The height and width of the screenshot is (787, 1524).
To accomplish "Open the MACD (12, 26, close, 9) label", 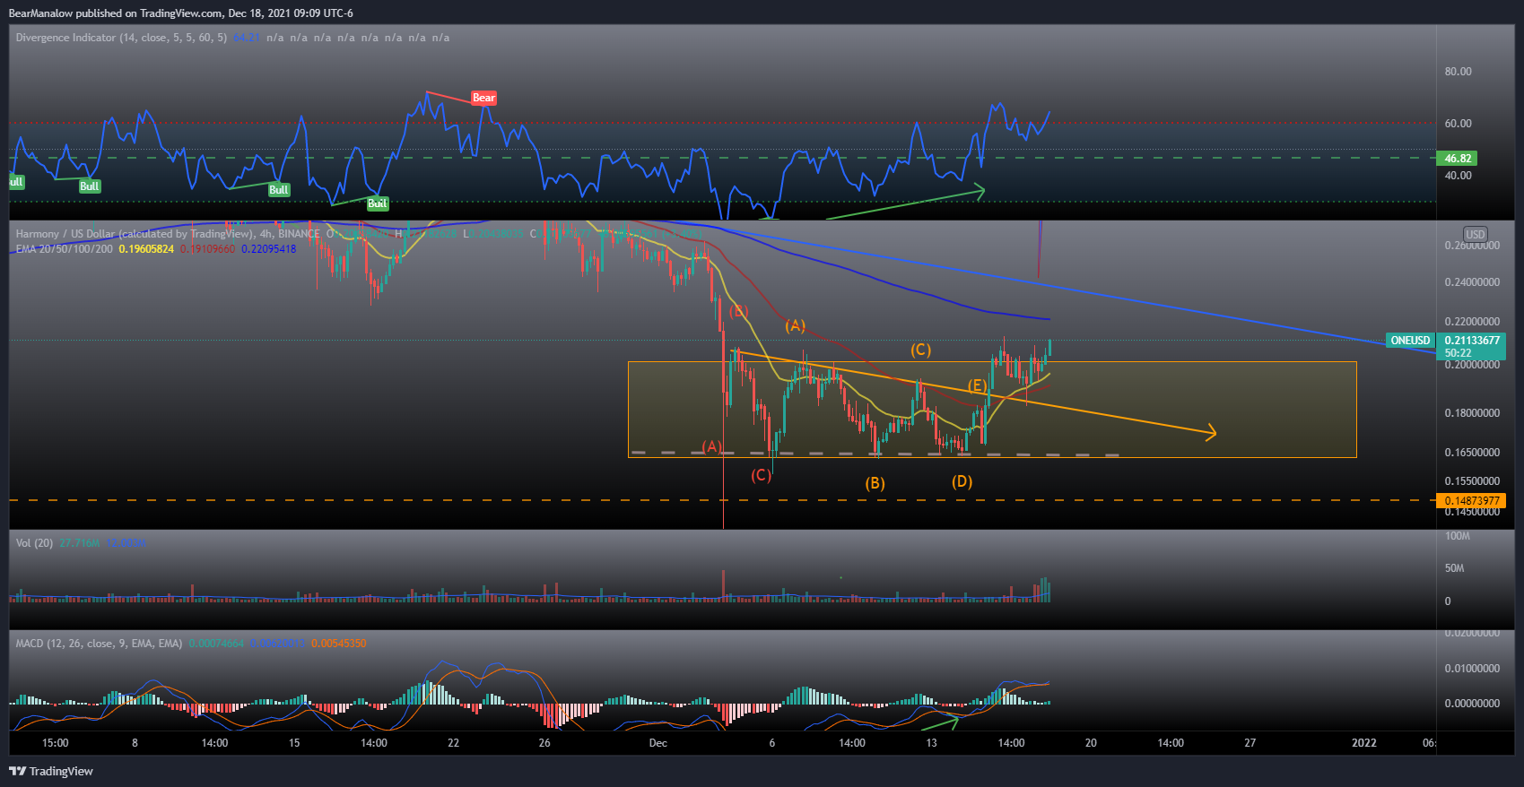I will [x=99, y=644].
